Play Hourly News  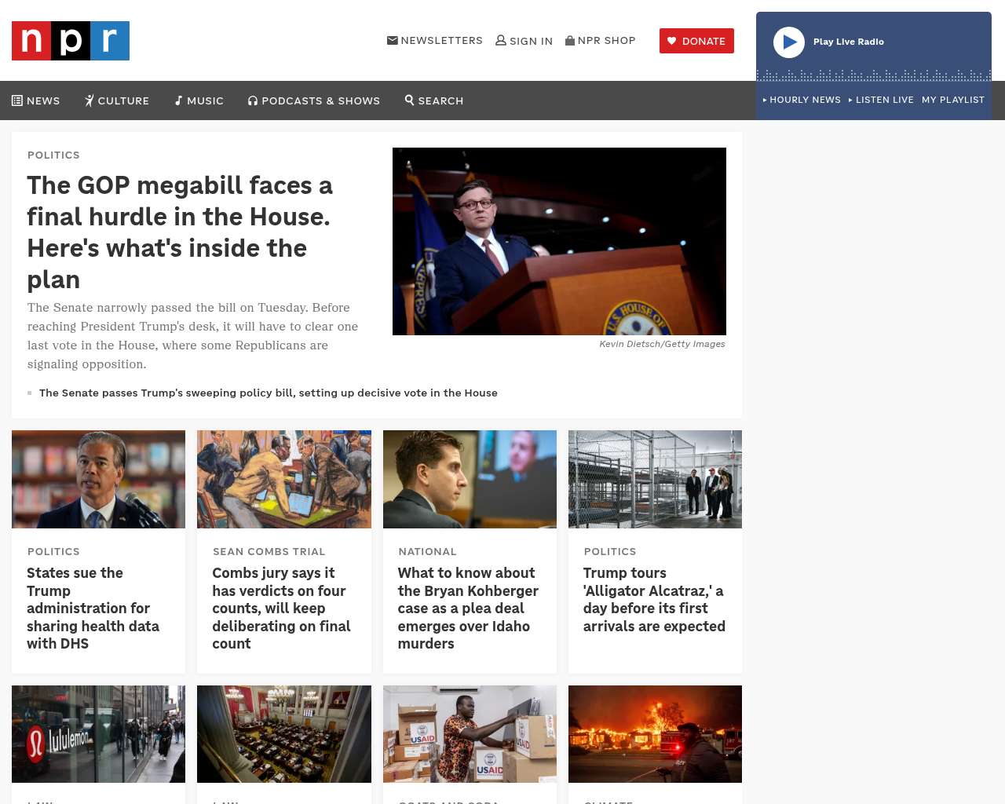click(x=802, y=100)
